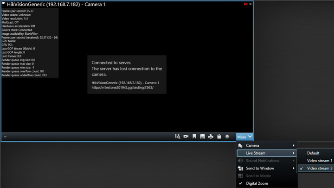
Task: Click the independent playback search icon
Action: click(x=177, y=137)
